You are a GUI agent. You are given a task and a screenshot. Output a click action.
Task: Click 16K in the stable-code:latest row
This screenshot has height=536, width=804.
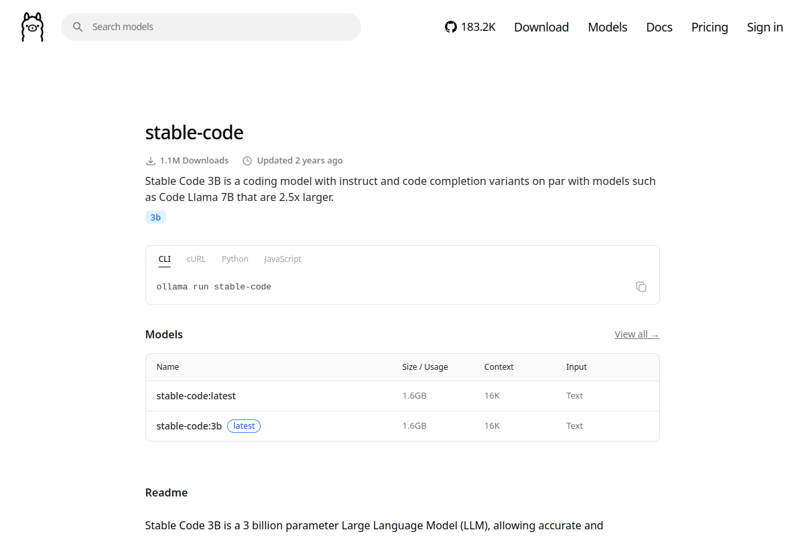click(492, 396)
